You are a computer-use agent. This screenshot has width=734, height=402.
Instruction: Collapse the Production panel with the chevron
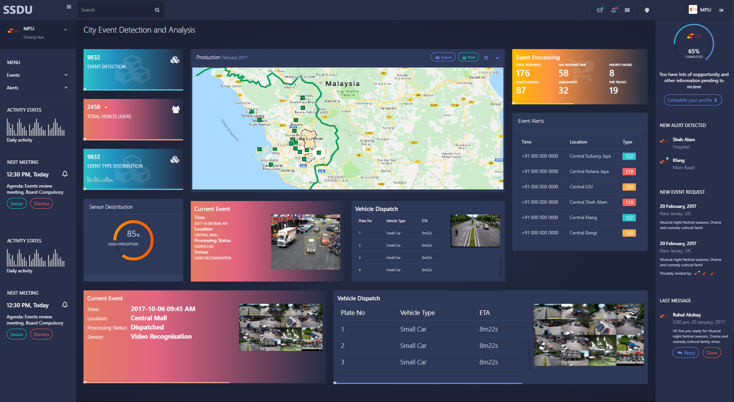pyautogui.click(x=497, y=58)
